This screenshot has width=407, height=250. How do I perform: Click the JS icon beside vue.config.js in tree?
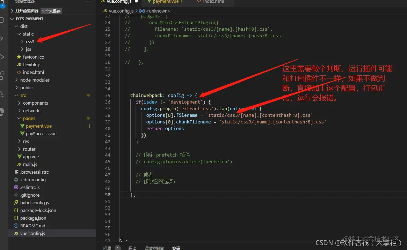[x=16, y=233]
